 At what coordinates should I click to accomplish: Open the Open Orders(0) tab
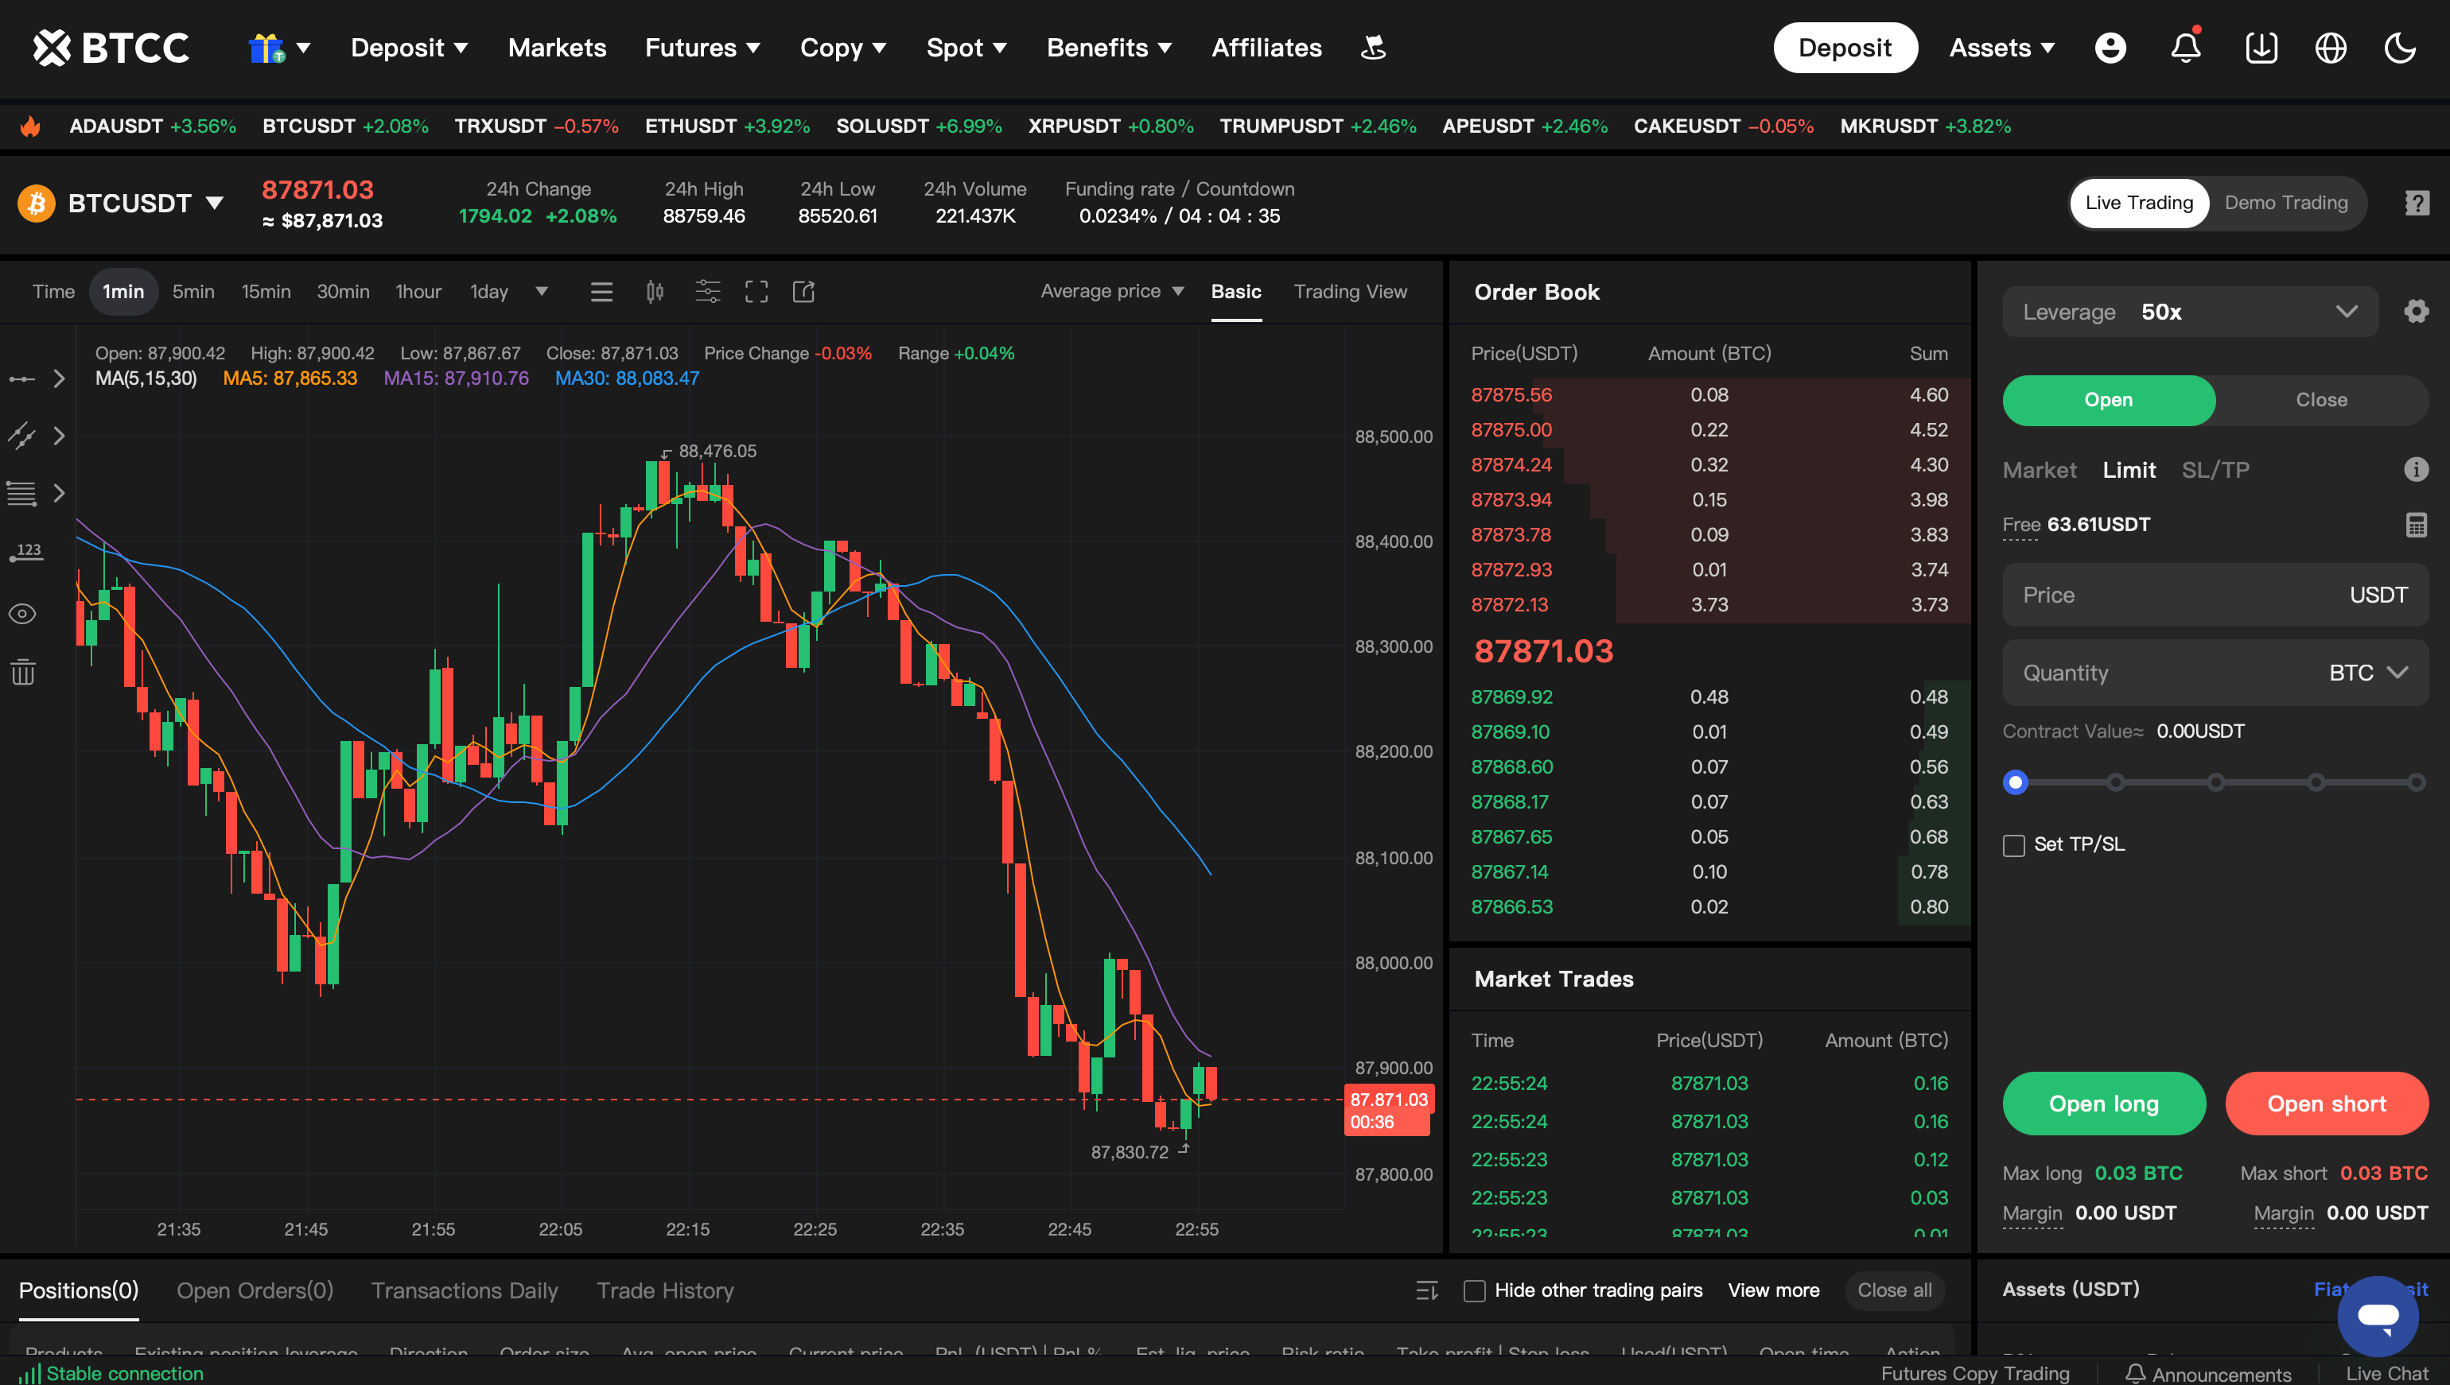(x=255, y=1291)
